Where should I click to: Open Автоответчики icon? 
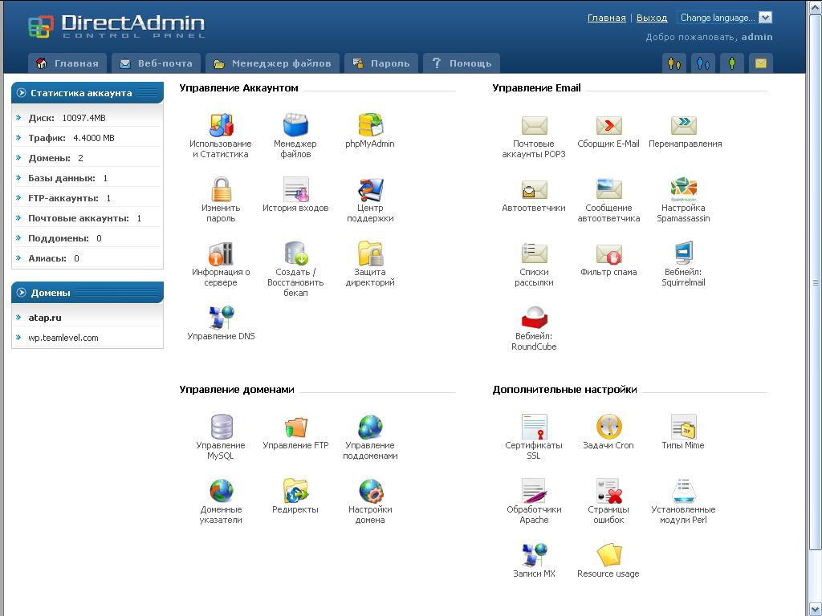click(x=534, y=189)
